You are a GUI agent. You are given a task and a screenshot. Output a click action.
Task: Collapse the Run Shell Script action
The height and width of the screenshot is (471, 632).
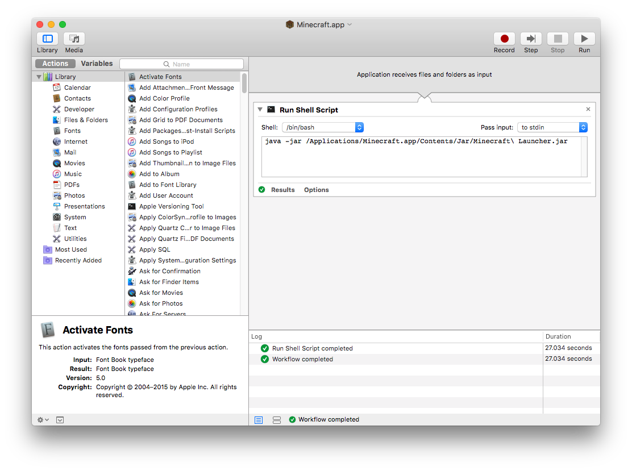click(x=260, y=110)
